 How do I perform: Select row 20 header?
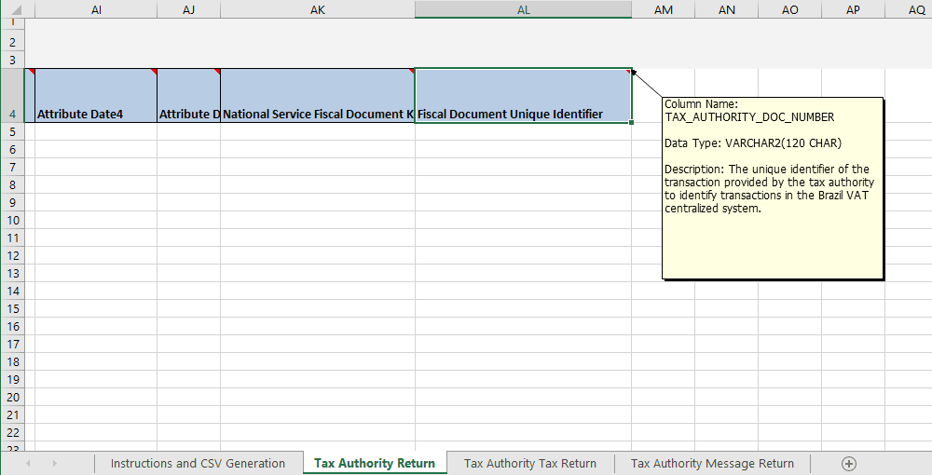coord(12,397)
